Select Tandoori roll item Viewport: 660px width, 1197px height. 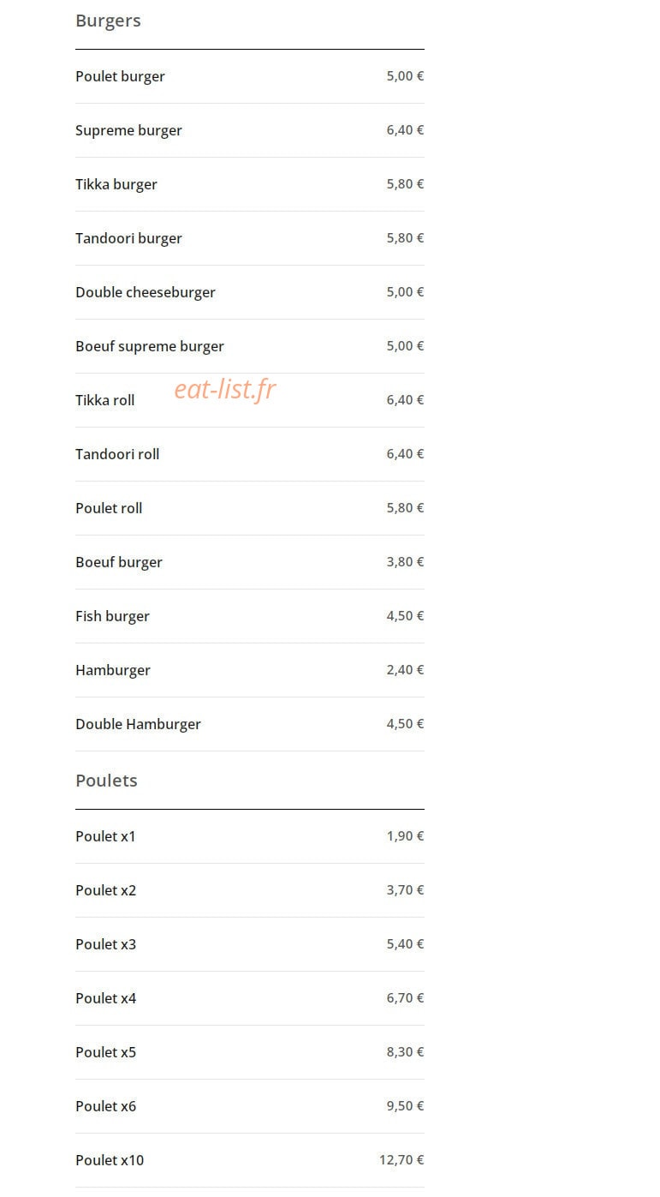pos(249,454)
